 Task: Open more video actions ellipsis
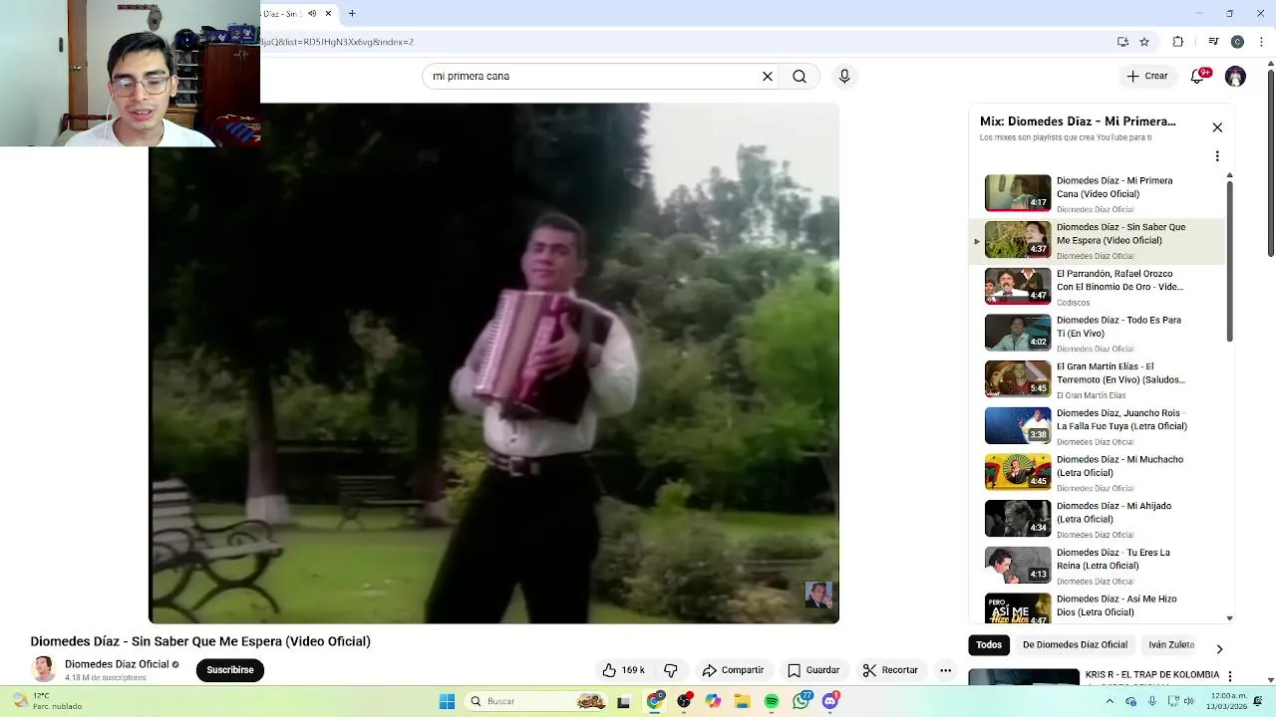[x=946, y=670]
